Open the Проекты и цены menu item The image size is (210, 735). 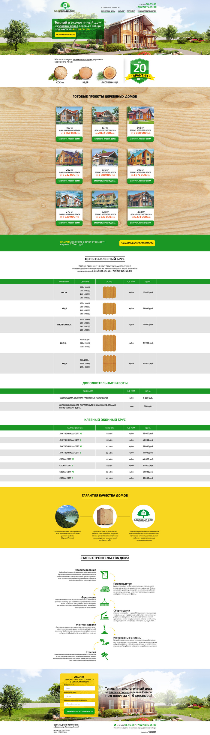(x=108, y=11)
